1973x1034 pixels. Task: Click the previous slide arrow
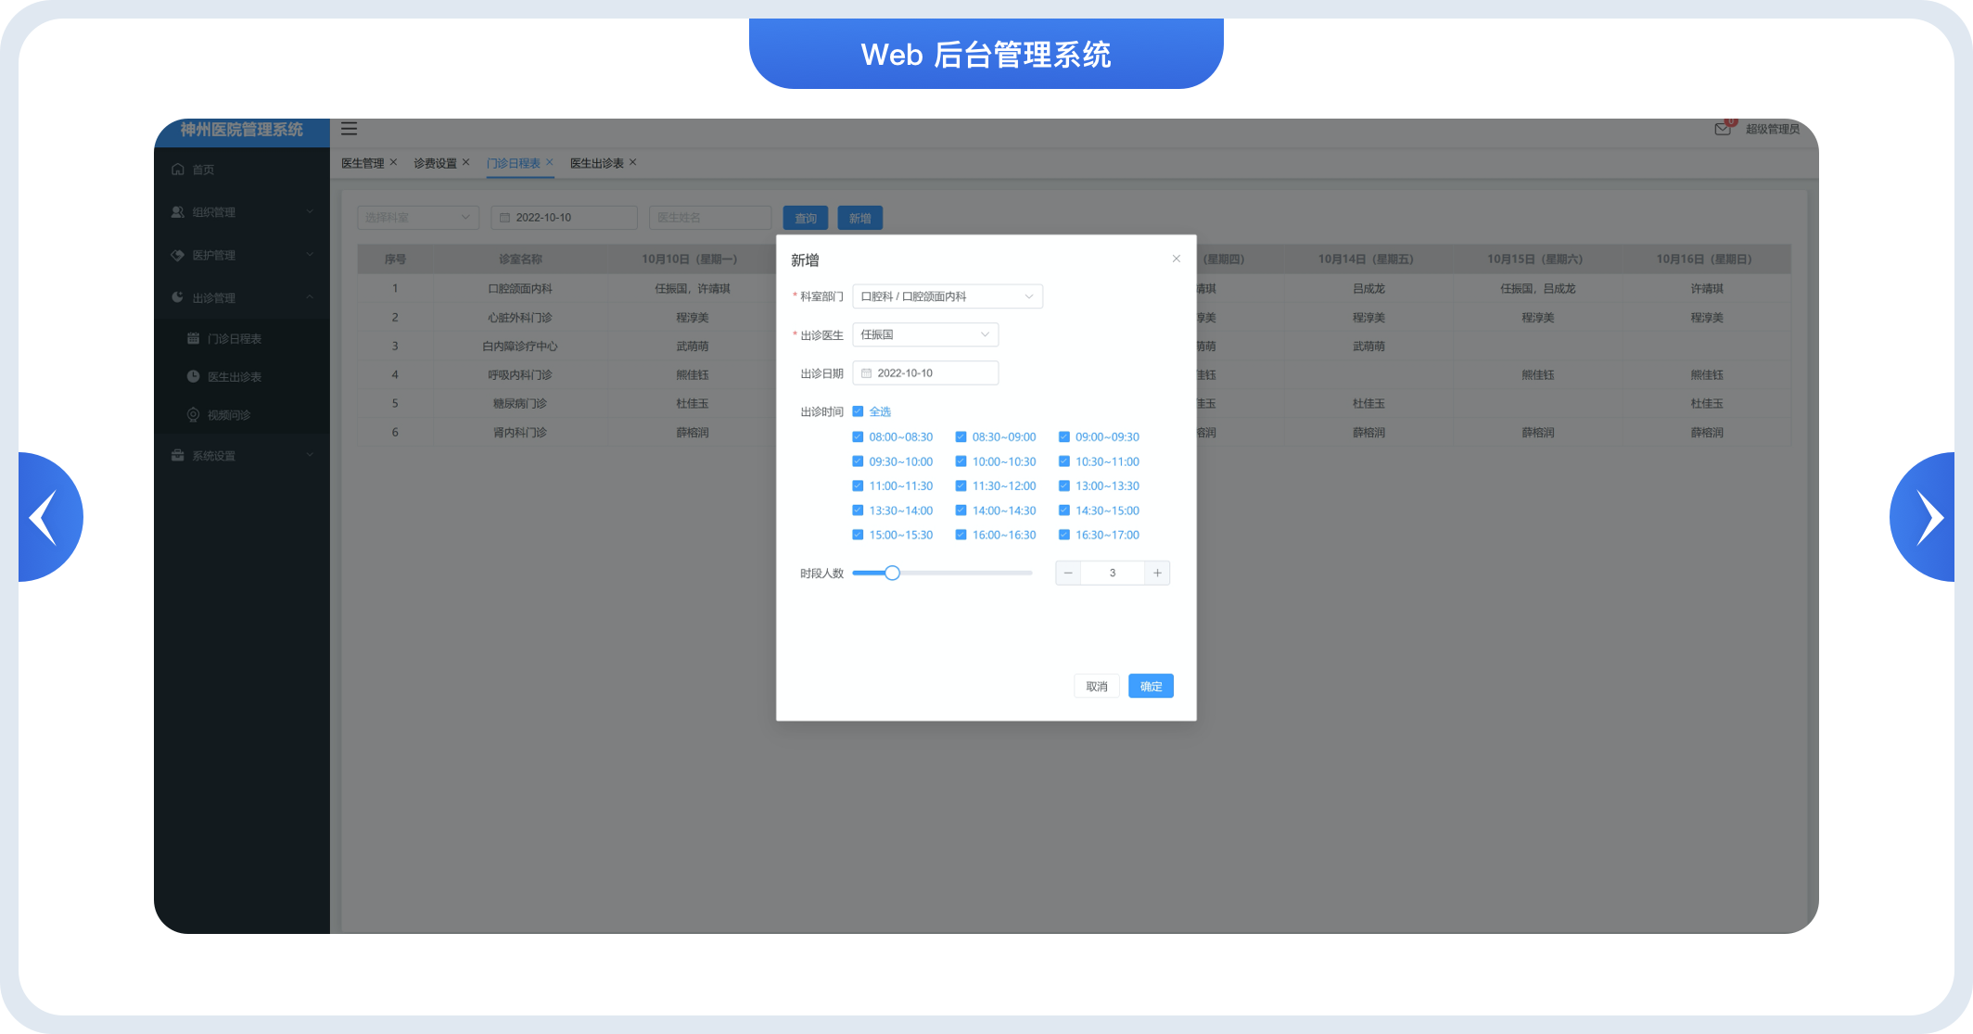[x=45, y=517]
